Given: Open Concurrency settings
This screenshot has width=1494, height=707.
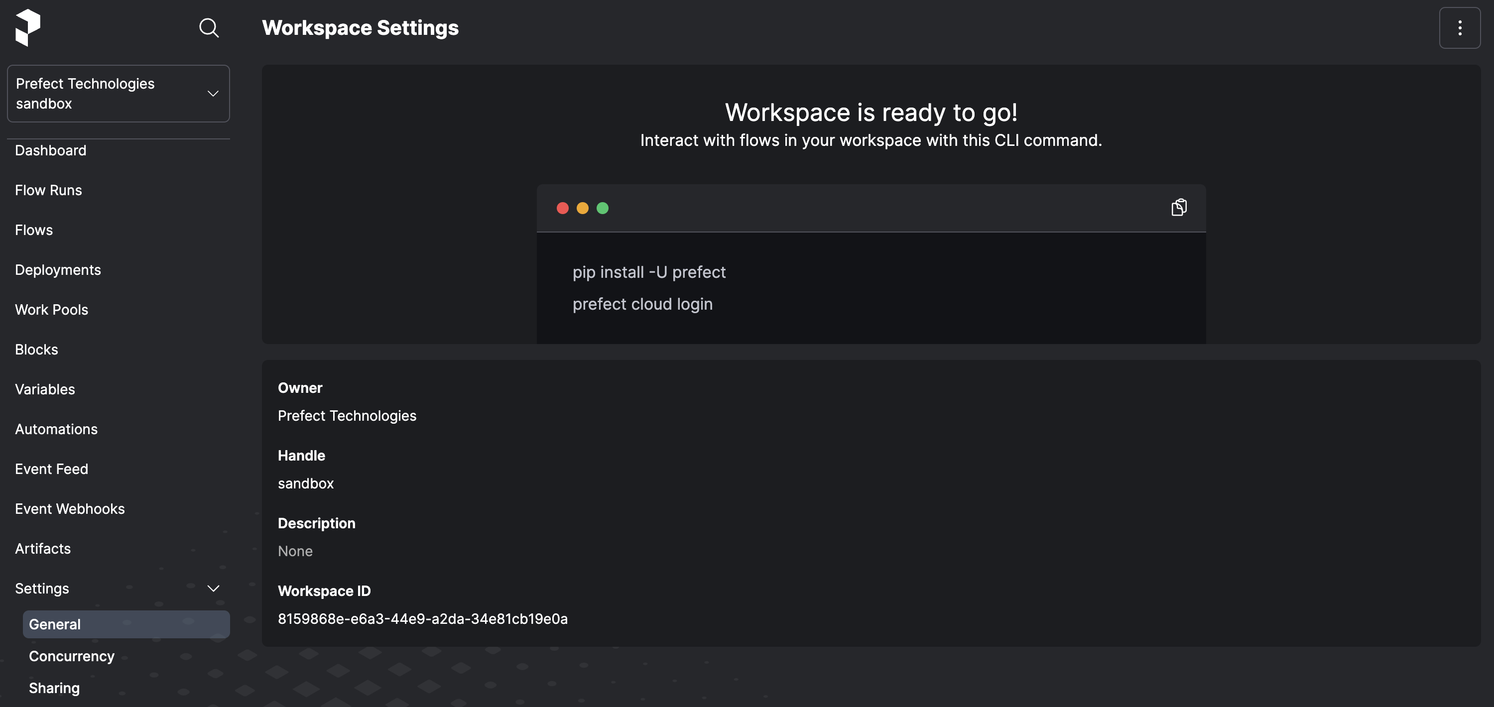Looking at the screenshot, I should tap(71, 656).
